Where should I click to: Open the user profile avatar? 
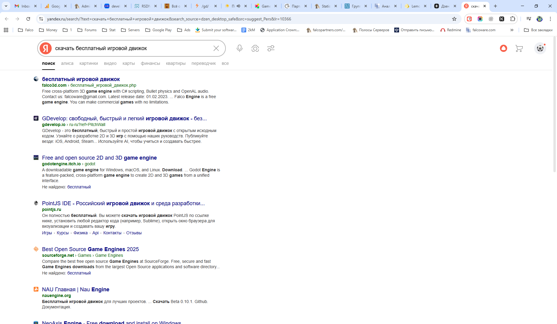[540, 48]
